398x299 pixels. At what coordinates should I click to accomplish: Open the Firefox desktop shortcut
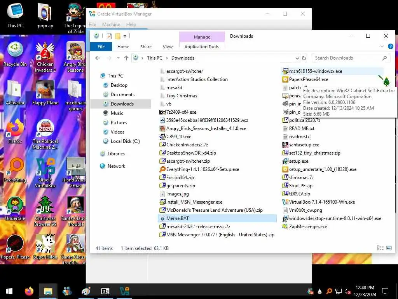[15, 132]
